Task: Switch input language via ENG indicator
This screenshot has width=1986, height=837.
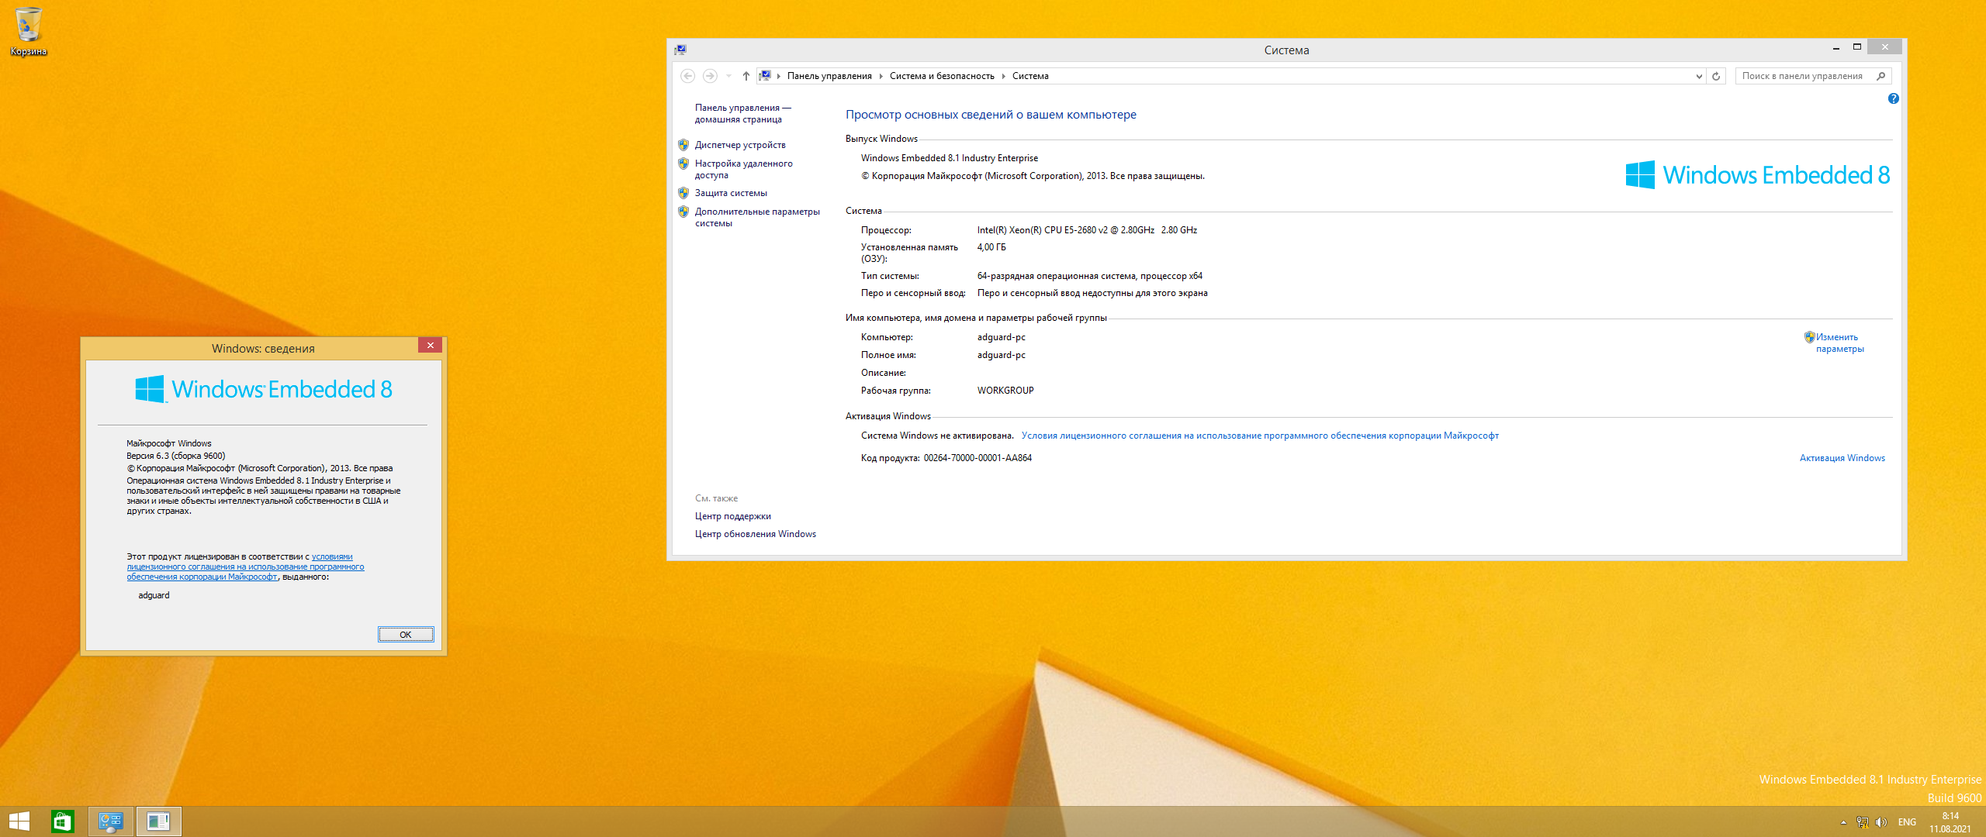Action: [x=1907, y=822]
